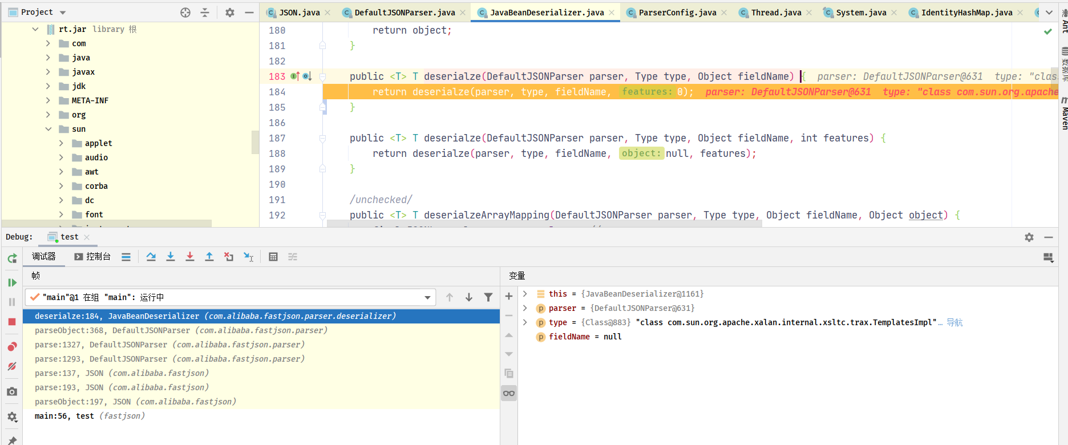Collapse the rt.jar library node
This screenshot has width=1068, height=445.
click(x=35, y=29)
